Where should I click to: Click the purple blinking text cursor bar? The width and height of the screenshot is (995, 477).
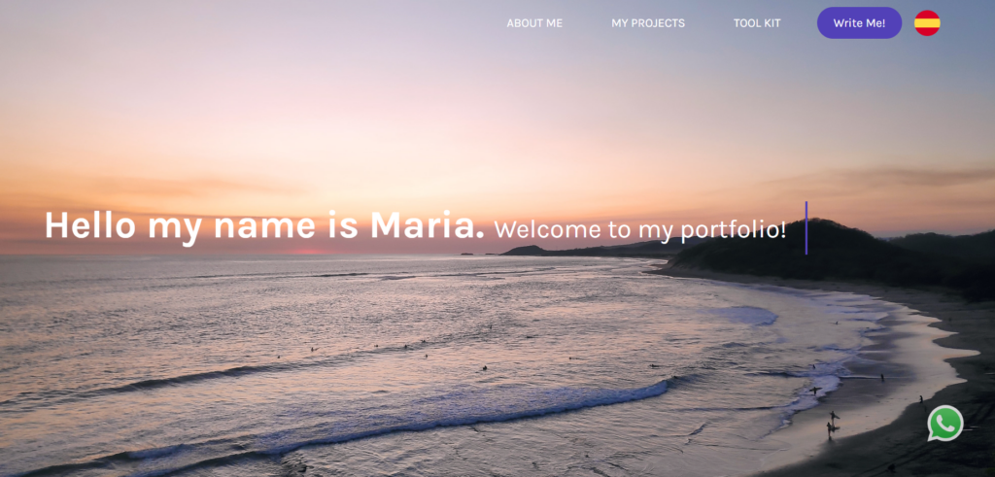tap(806, 227)
